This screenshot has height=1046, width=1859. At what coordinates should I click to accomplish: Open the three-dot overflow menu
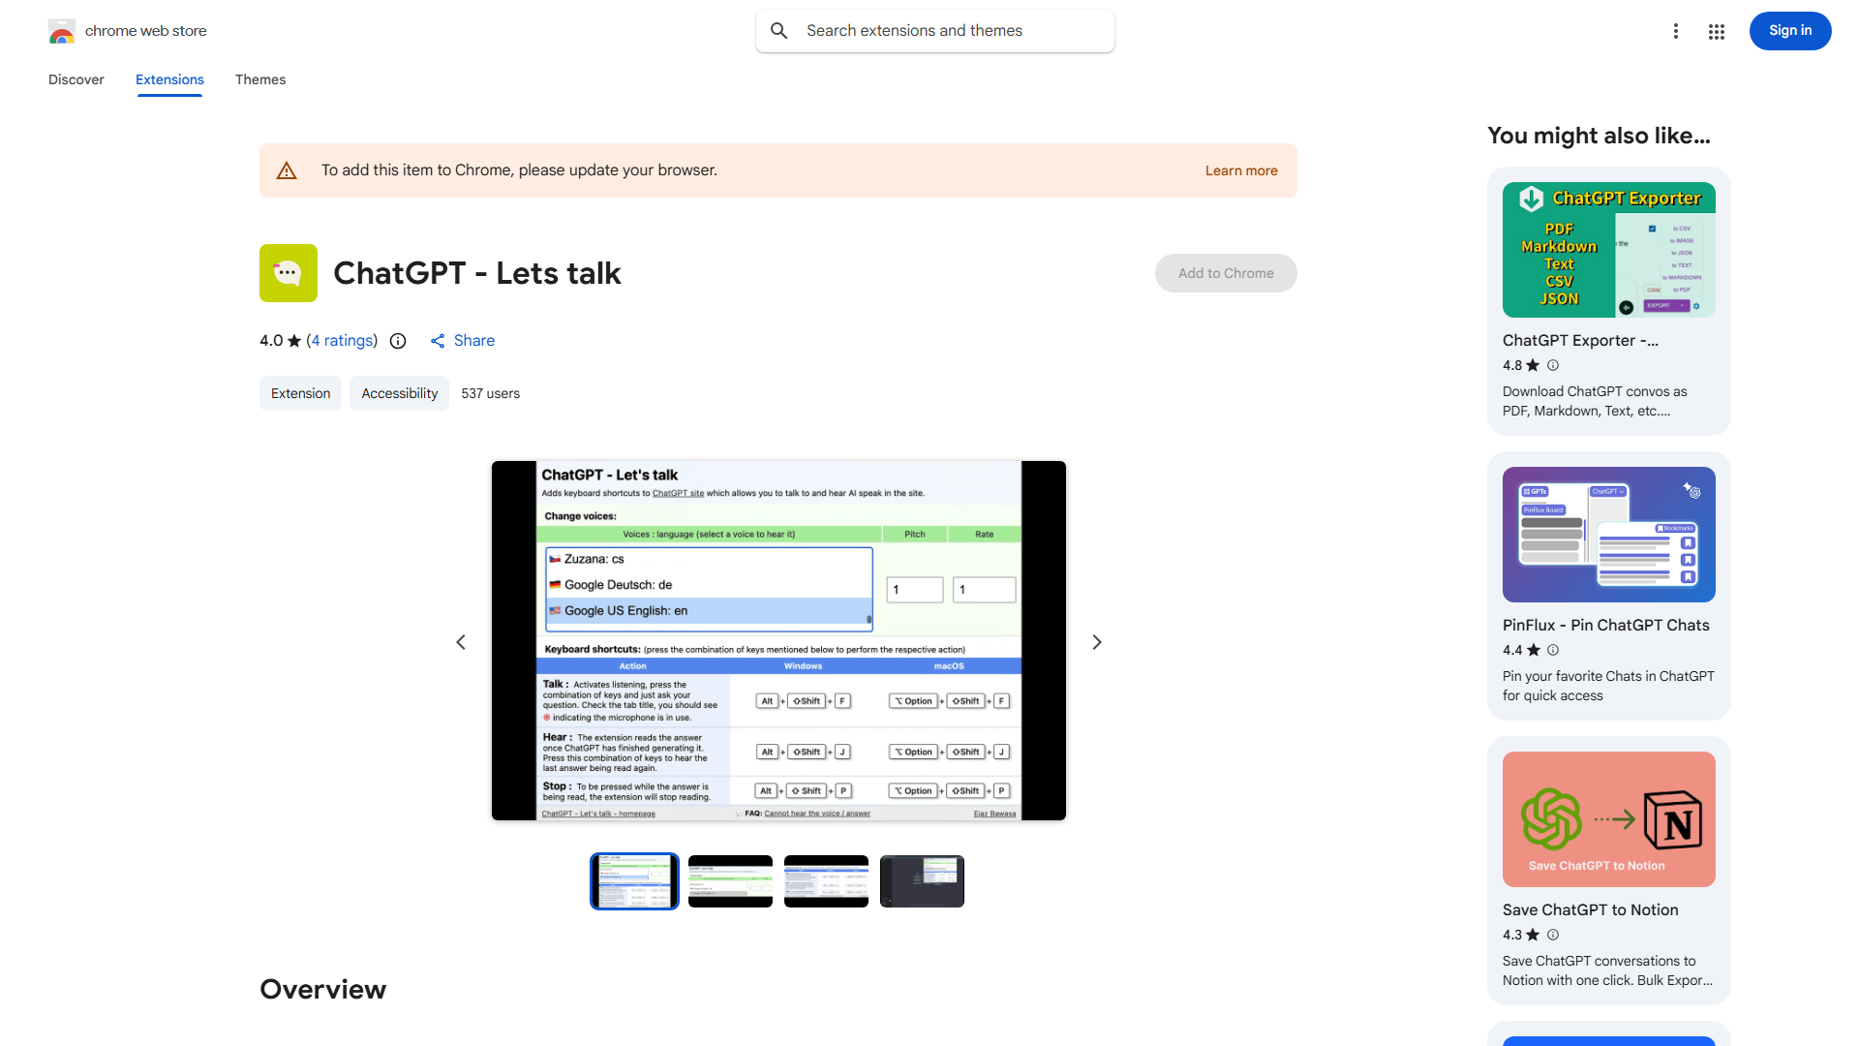pos(1676,31)
